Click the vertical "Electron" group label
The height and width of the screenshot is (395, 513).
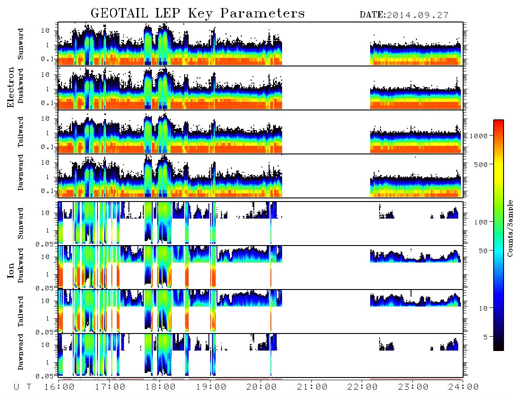(x=11, y=87)
